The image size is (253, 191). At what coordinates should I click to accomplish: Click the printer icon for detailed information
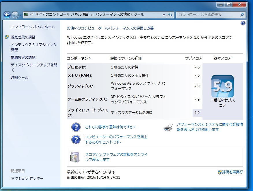tap(168, 127)
